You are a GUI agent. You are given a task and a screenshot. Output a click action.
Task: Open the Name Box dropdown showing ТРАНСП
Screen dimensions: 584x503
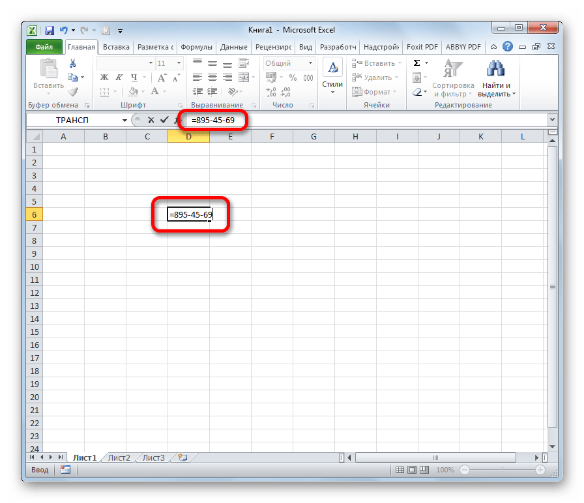124,121
